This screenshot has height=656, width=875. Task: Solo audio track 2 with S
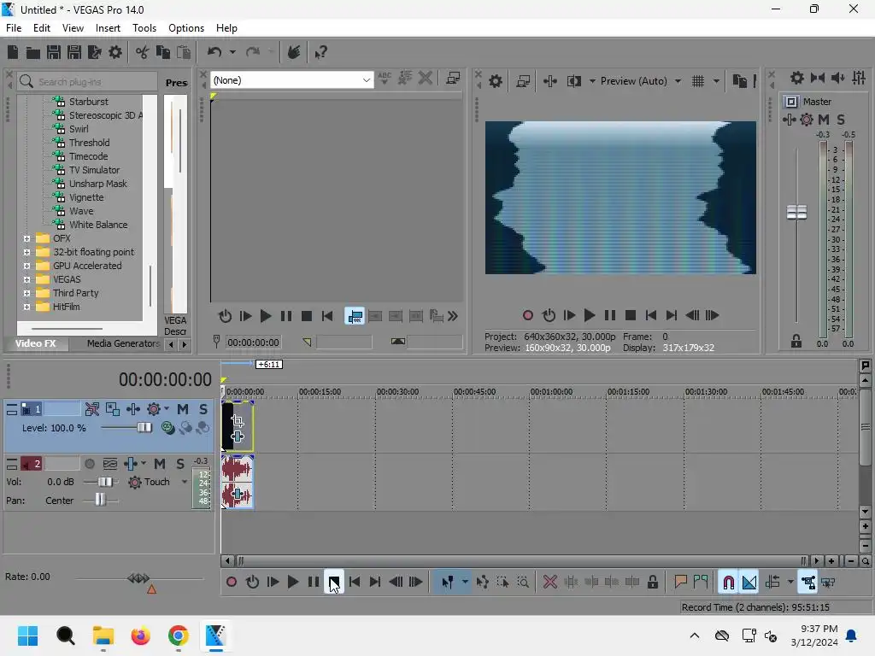click(180, 464)
